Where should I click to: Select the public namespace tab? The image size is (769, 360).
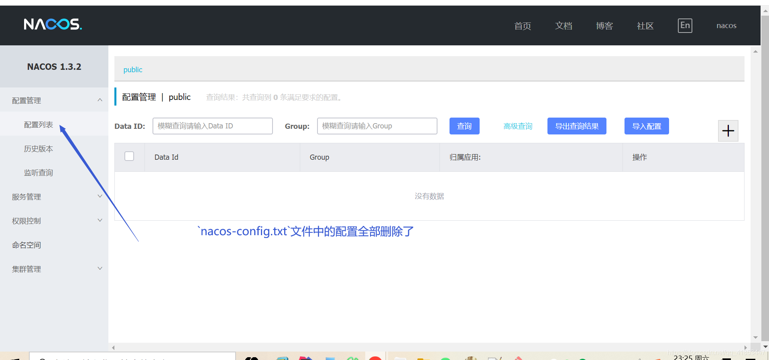click(x=133, y=69)
